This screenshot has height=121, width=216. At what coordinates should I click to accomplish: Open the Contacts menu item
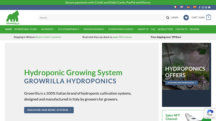181,29
